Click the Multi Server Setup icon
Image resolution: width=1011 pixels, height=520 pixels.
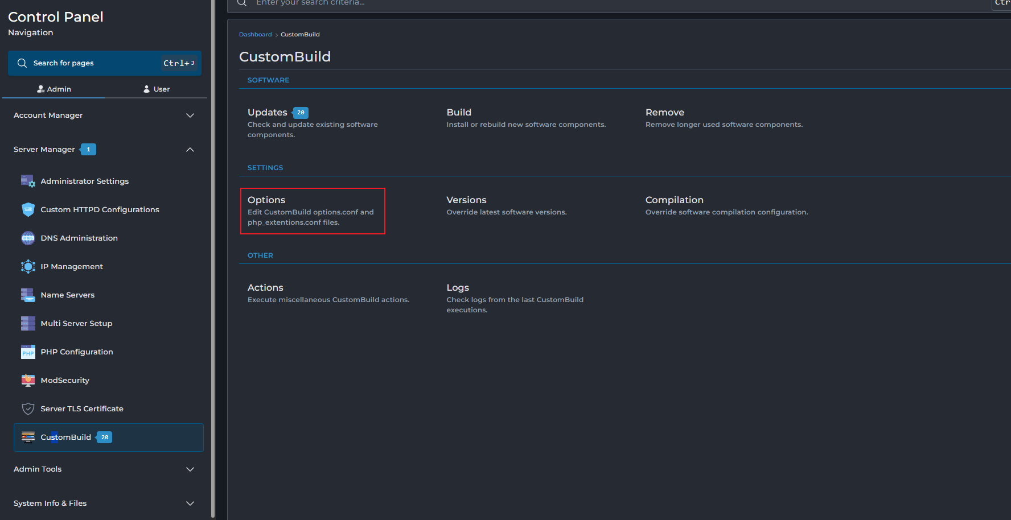coord(28,323)
